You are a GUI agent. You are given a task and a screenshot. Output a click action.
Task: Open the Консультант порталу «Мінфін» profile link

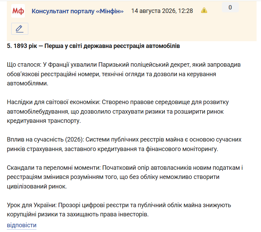click(78, 11)
